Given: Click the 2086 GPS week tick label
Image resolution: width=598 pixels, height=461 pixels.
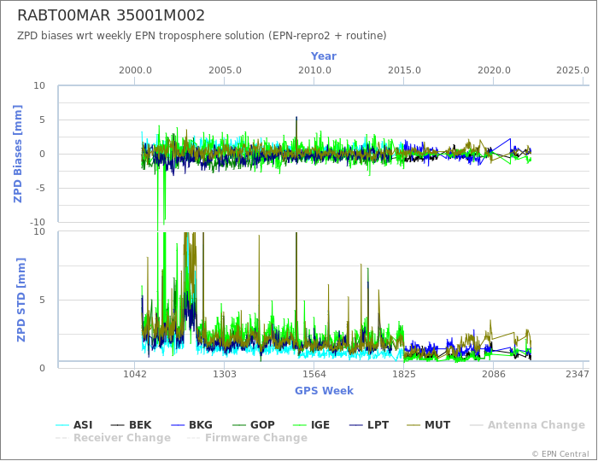Looking at the screenshot, I should (x=494, y=374).
